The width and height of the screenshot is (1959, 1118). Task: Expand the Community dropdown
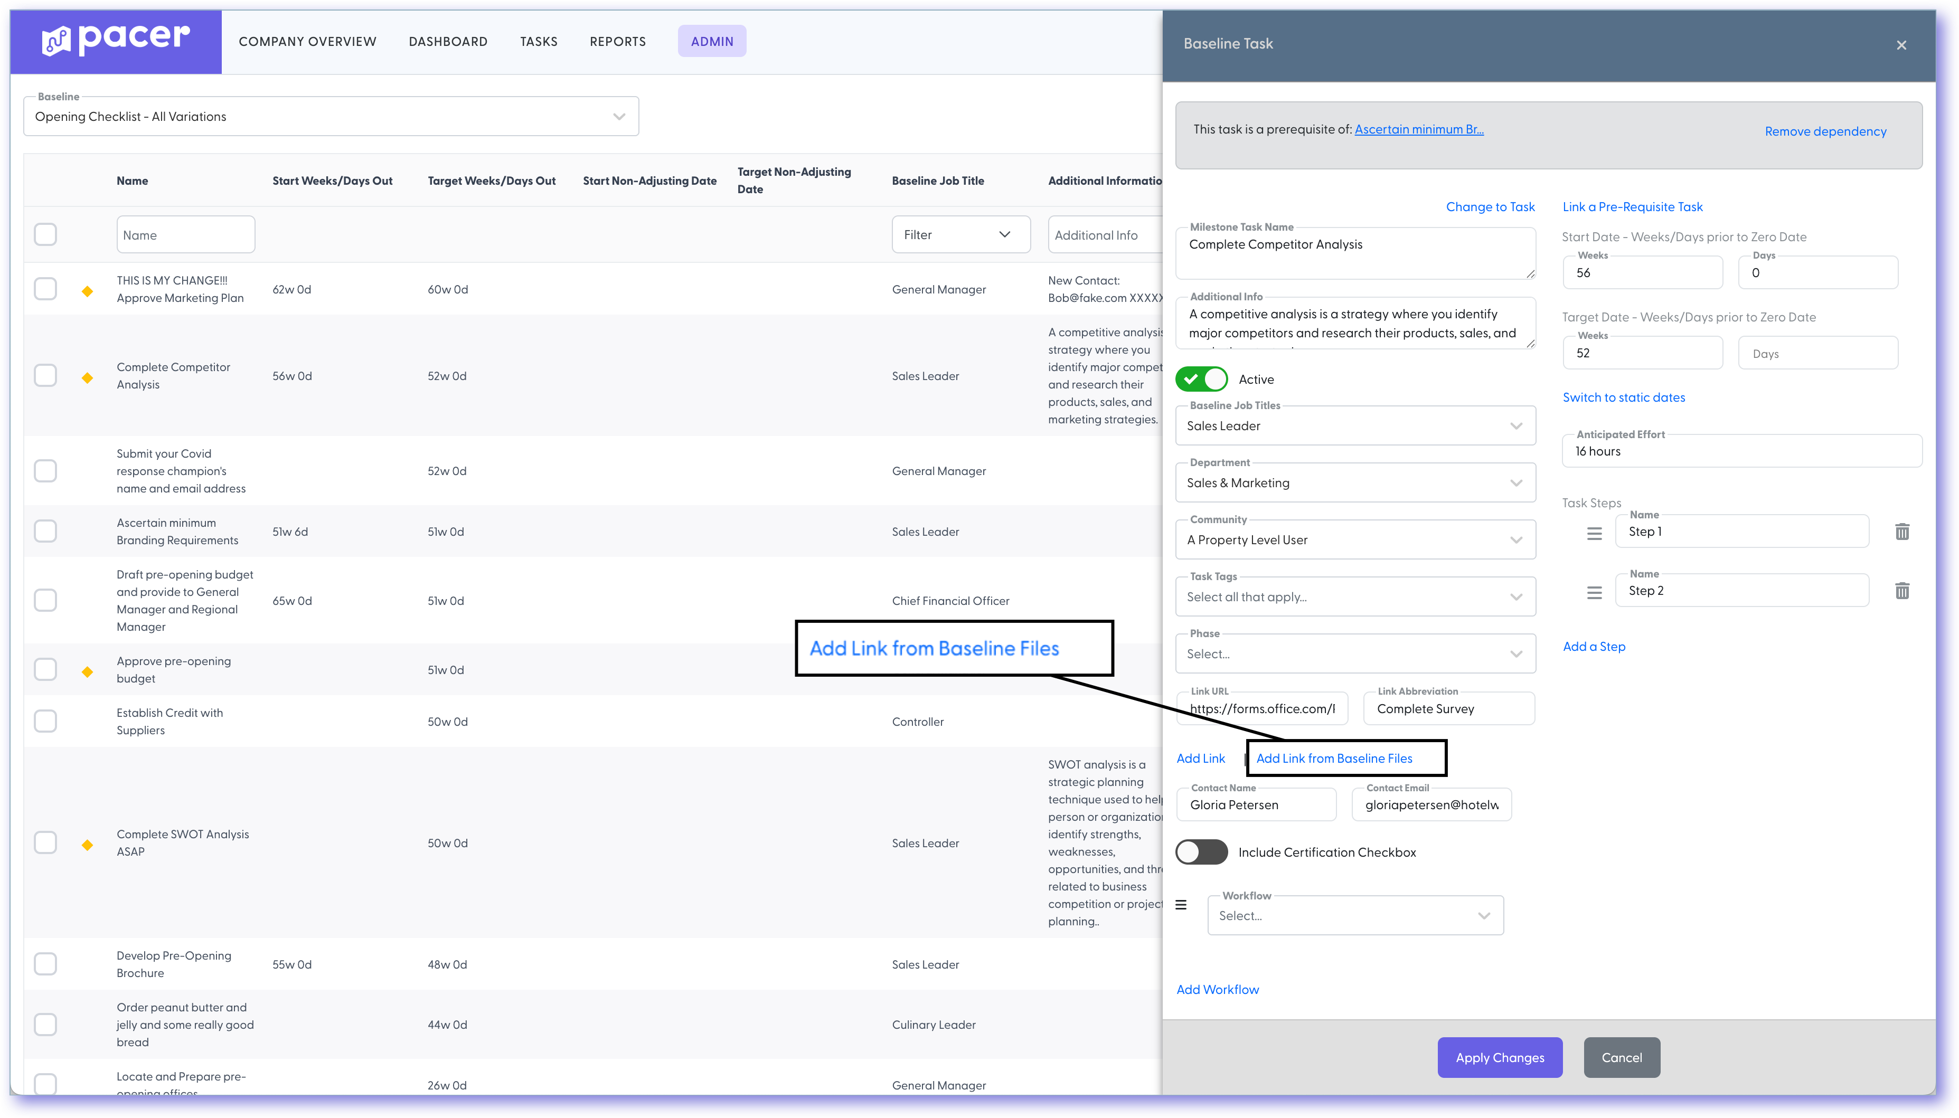(x=1354, y=539)
